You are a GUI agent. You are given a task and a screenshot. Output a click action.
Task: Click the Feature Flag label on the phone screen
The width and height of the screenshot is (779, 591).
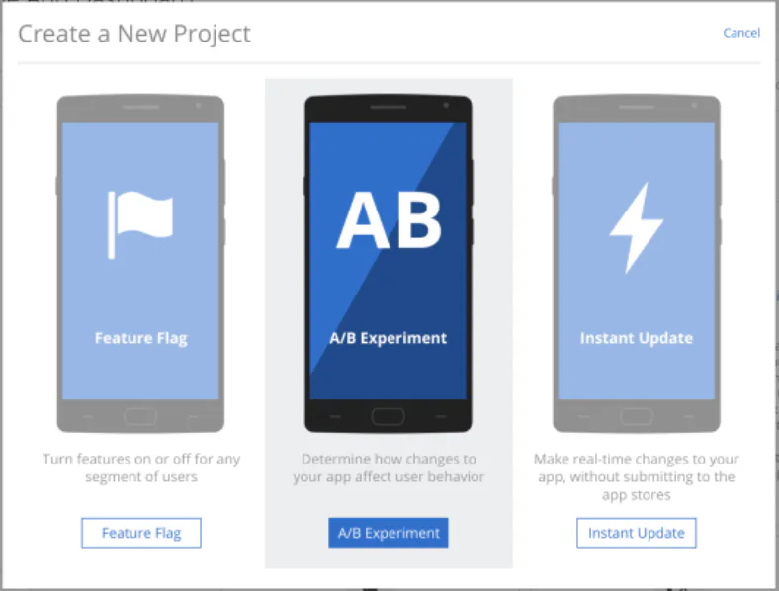click(x=141, y=338)
